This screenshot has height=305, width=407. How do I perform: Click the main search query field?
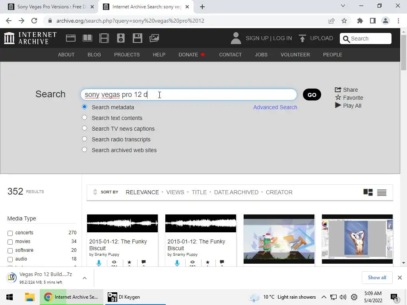pos(189,95)
